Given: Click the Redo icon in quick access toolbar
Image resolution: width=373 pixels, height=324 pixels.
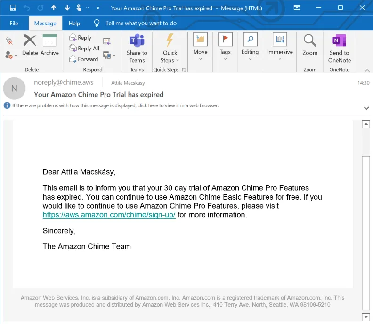Looking at the screenshot, I should pyautogui.click(x=40, y=8).
